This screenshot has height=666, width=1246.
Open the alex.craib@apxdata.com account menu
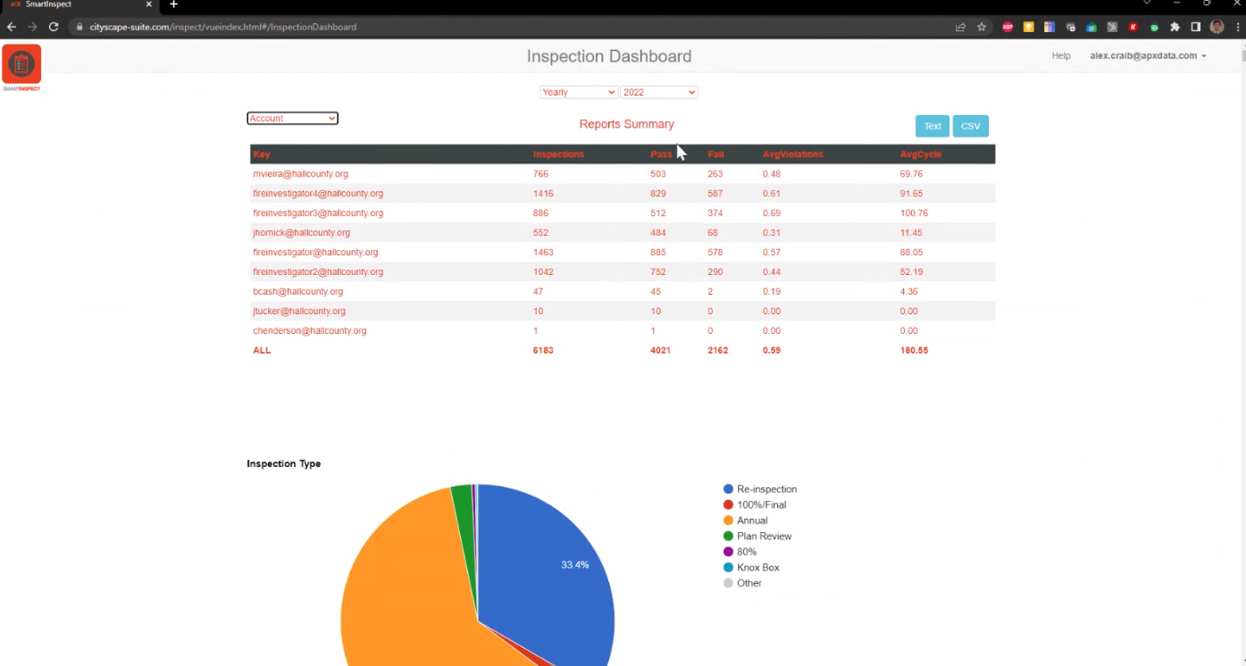[x=1146, y=55]
